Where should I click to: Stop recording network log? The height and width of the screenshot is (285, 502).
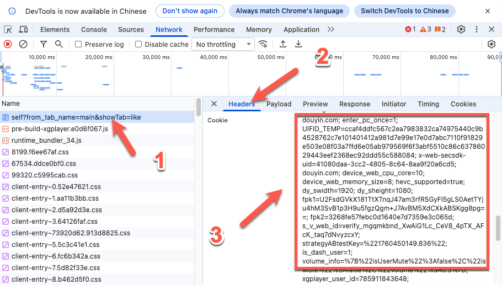pyautogui.click(x=8, y=44)
